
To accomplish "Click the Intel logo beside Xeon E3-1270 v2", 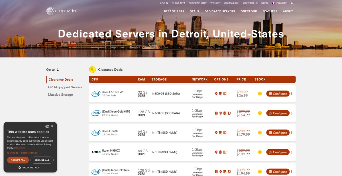I will pyautogui.click(x=96, y=94).
